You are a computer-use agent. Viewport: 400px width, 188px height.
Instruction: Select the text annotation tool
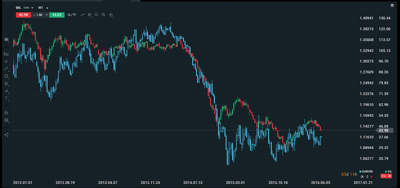(x=6, y=98)
